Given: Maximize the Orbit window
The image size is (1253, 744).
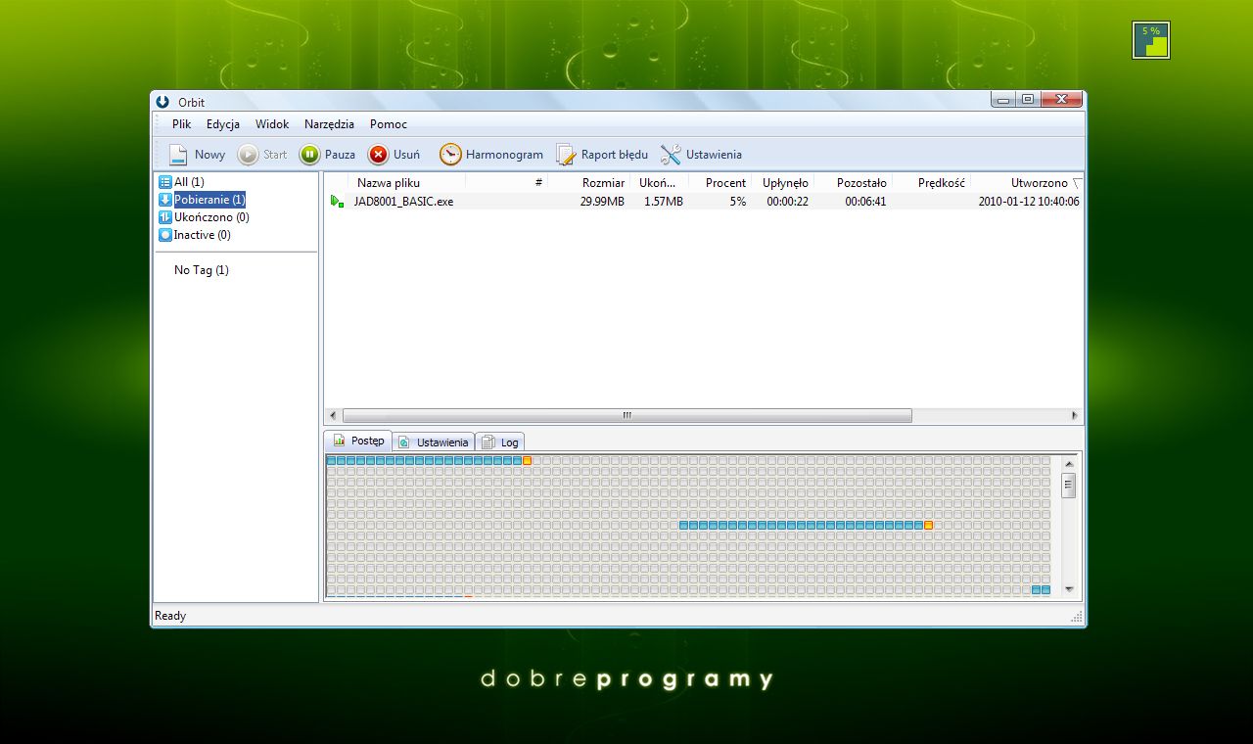Looking at the screenshot, I should pos(1028,99).
